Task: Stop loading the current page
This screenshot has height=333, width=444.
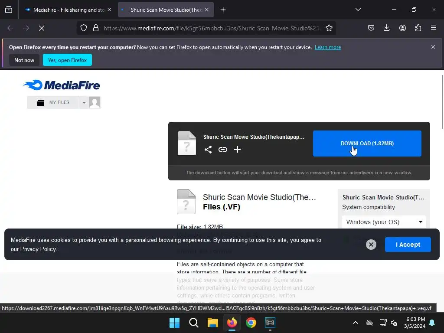Action: [x=42, y=28]
